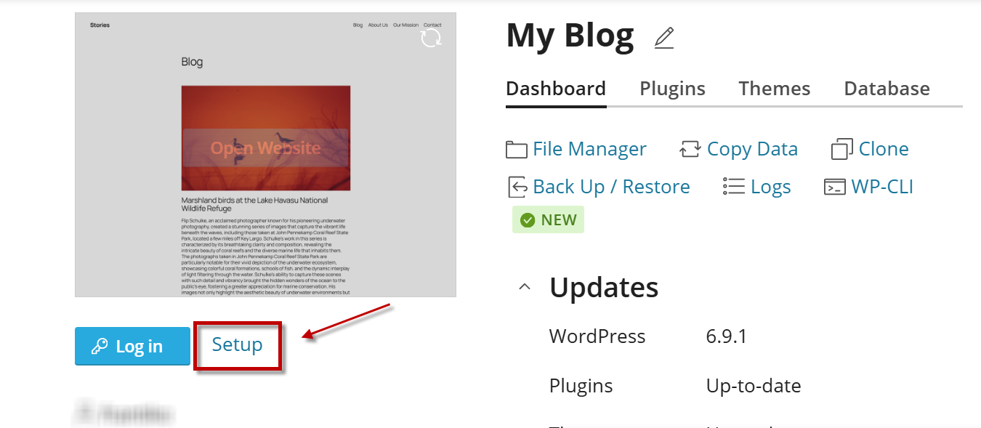Click the Logs list icon
981x428 pixels.
click(x=734, y=187)
